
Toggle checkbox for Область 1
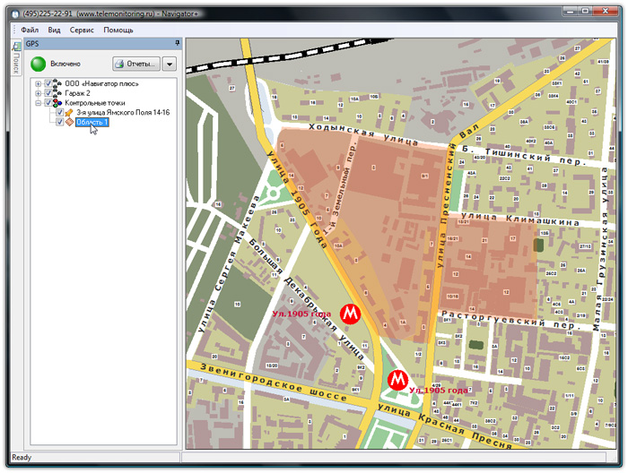pyautogui.click(x=59, y=122)
